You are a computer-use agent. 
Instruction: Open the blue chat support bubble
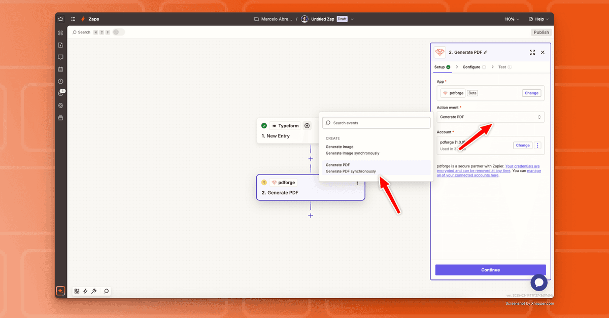click(538, 282)
